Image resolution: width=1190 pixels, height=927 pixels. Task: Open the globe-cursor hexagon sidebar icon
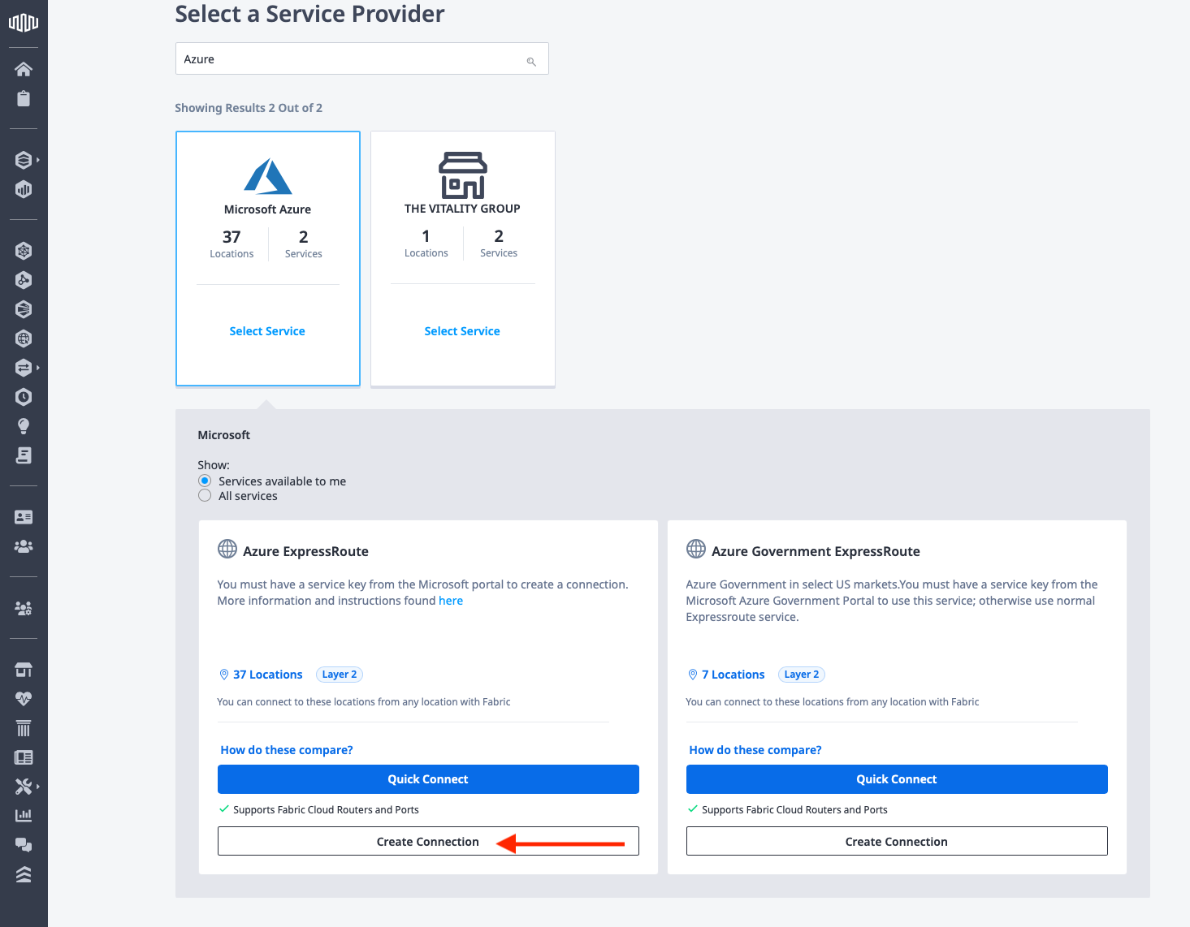pos(24,338)
